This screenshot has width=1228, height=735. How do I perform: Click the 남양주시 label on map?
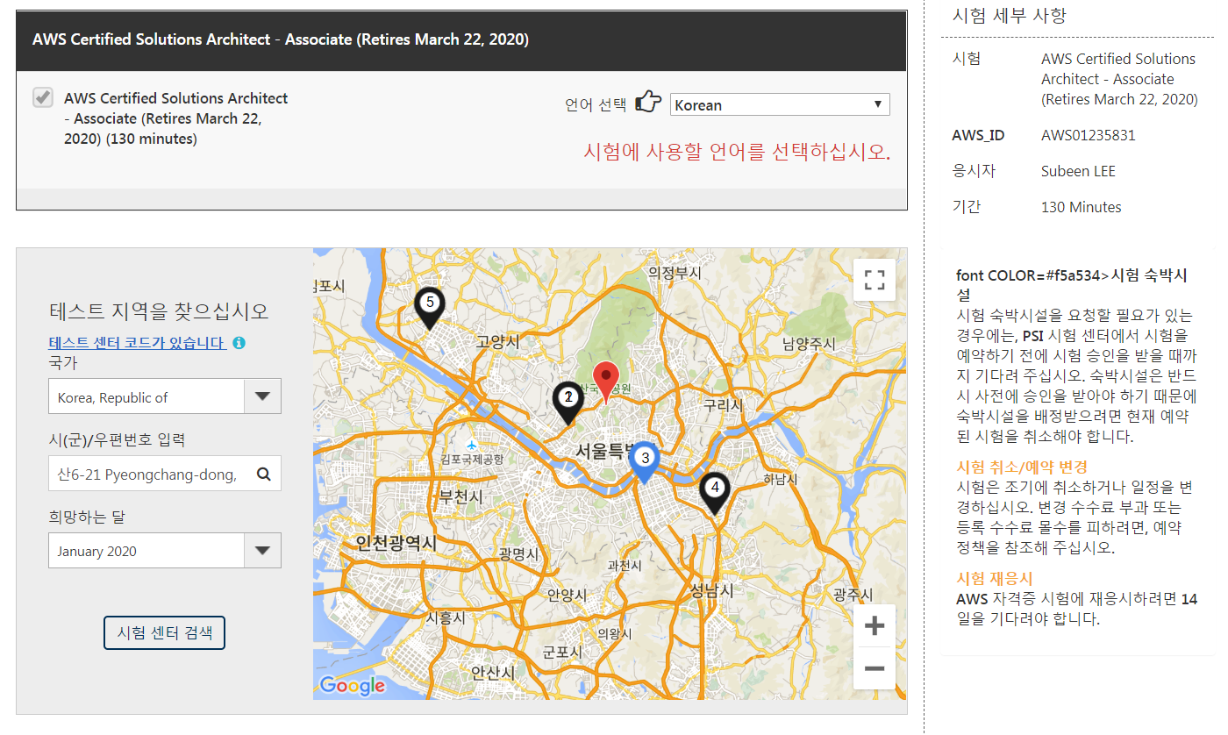point(808,343)
